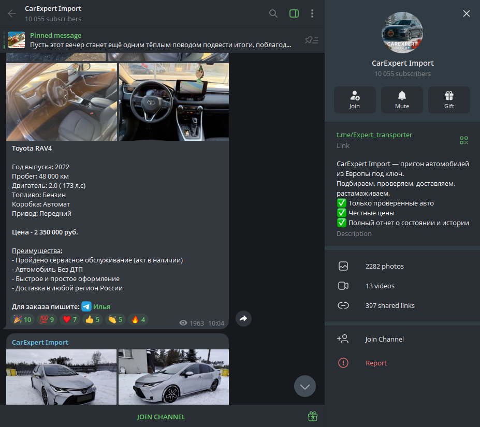Click the Преимущества heading

pyautogui.click(x=37, y=251)
